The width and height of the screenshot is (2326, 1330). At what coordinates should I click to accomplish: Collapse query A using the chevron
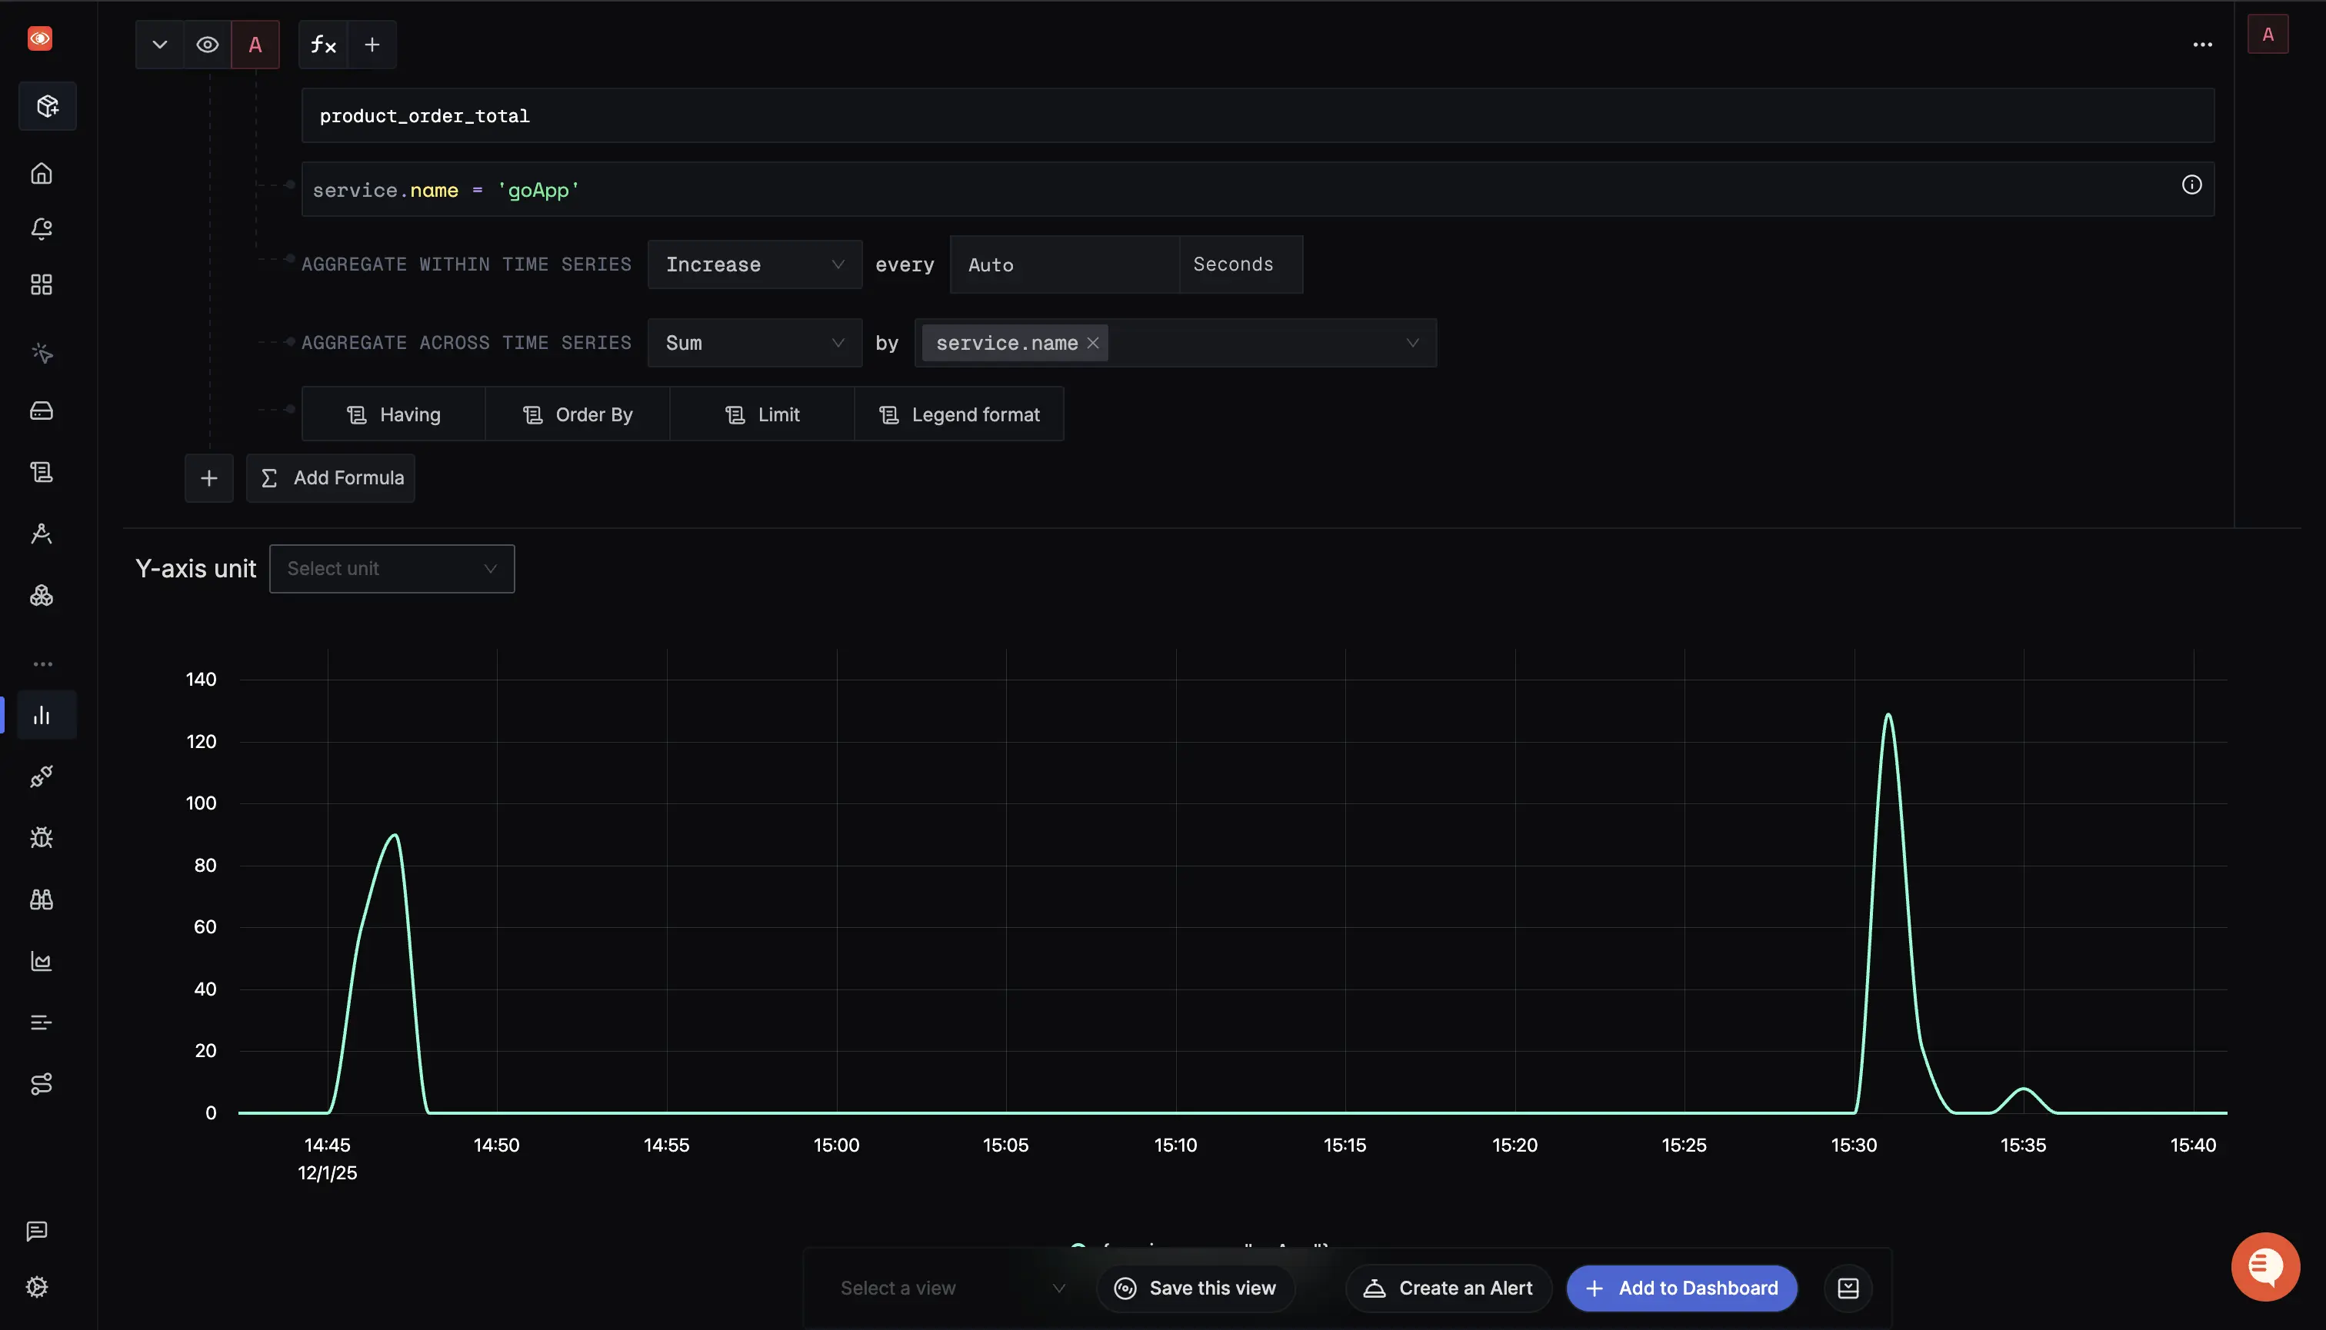pyautogui.click(x=159, y=44)
